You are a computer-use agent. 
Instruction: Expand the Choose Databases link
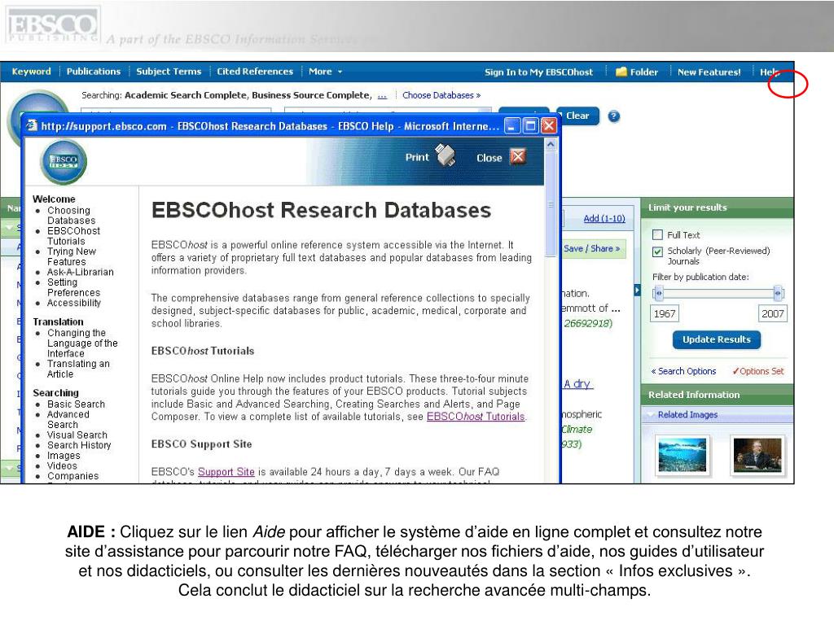click(x=441, y=95)
